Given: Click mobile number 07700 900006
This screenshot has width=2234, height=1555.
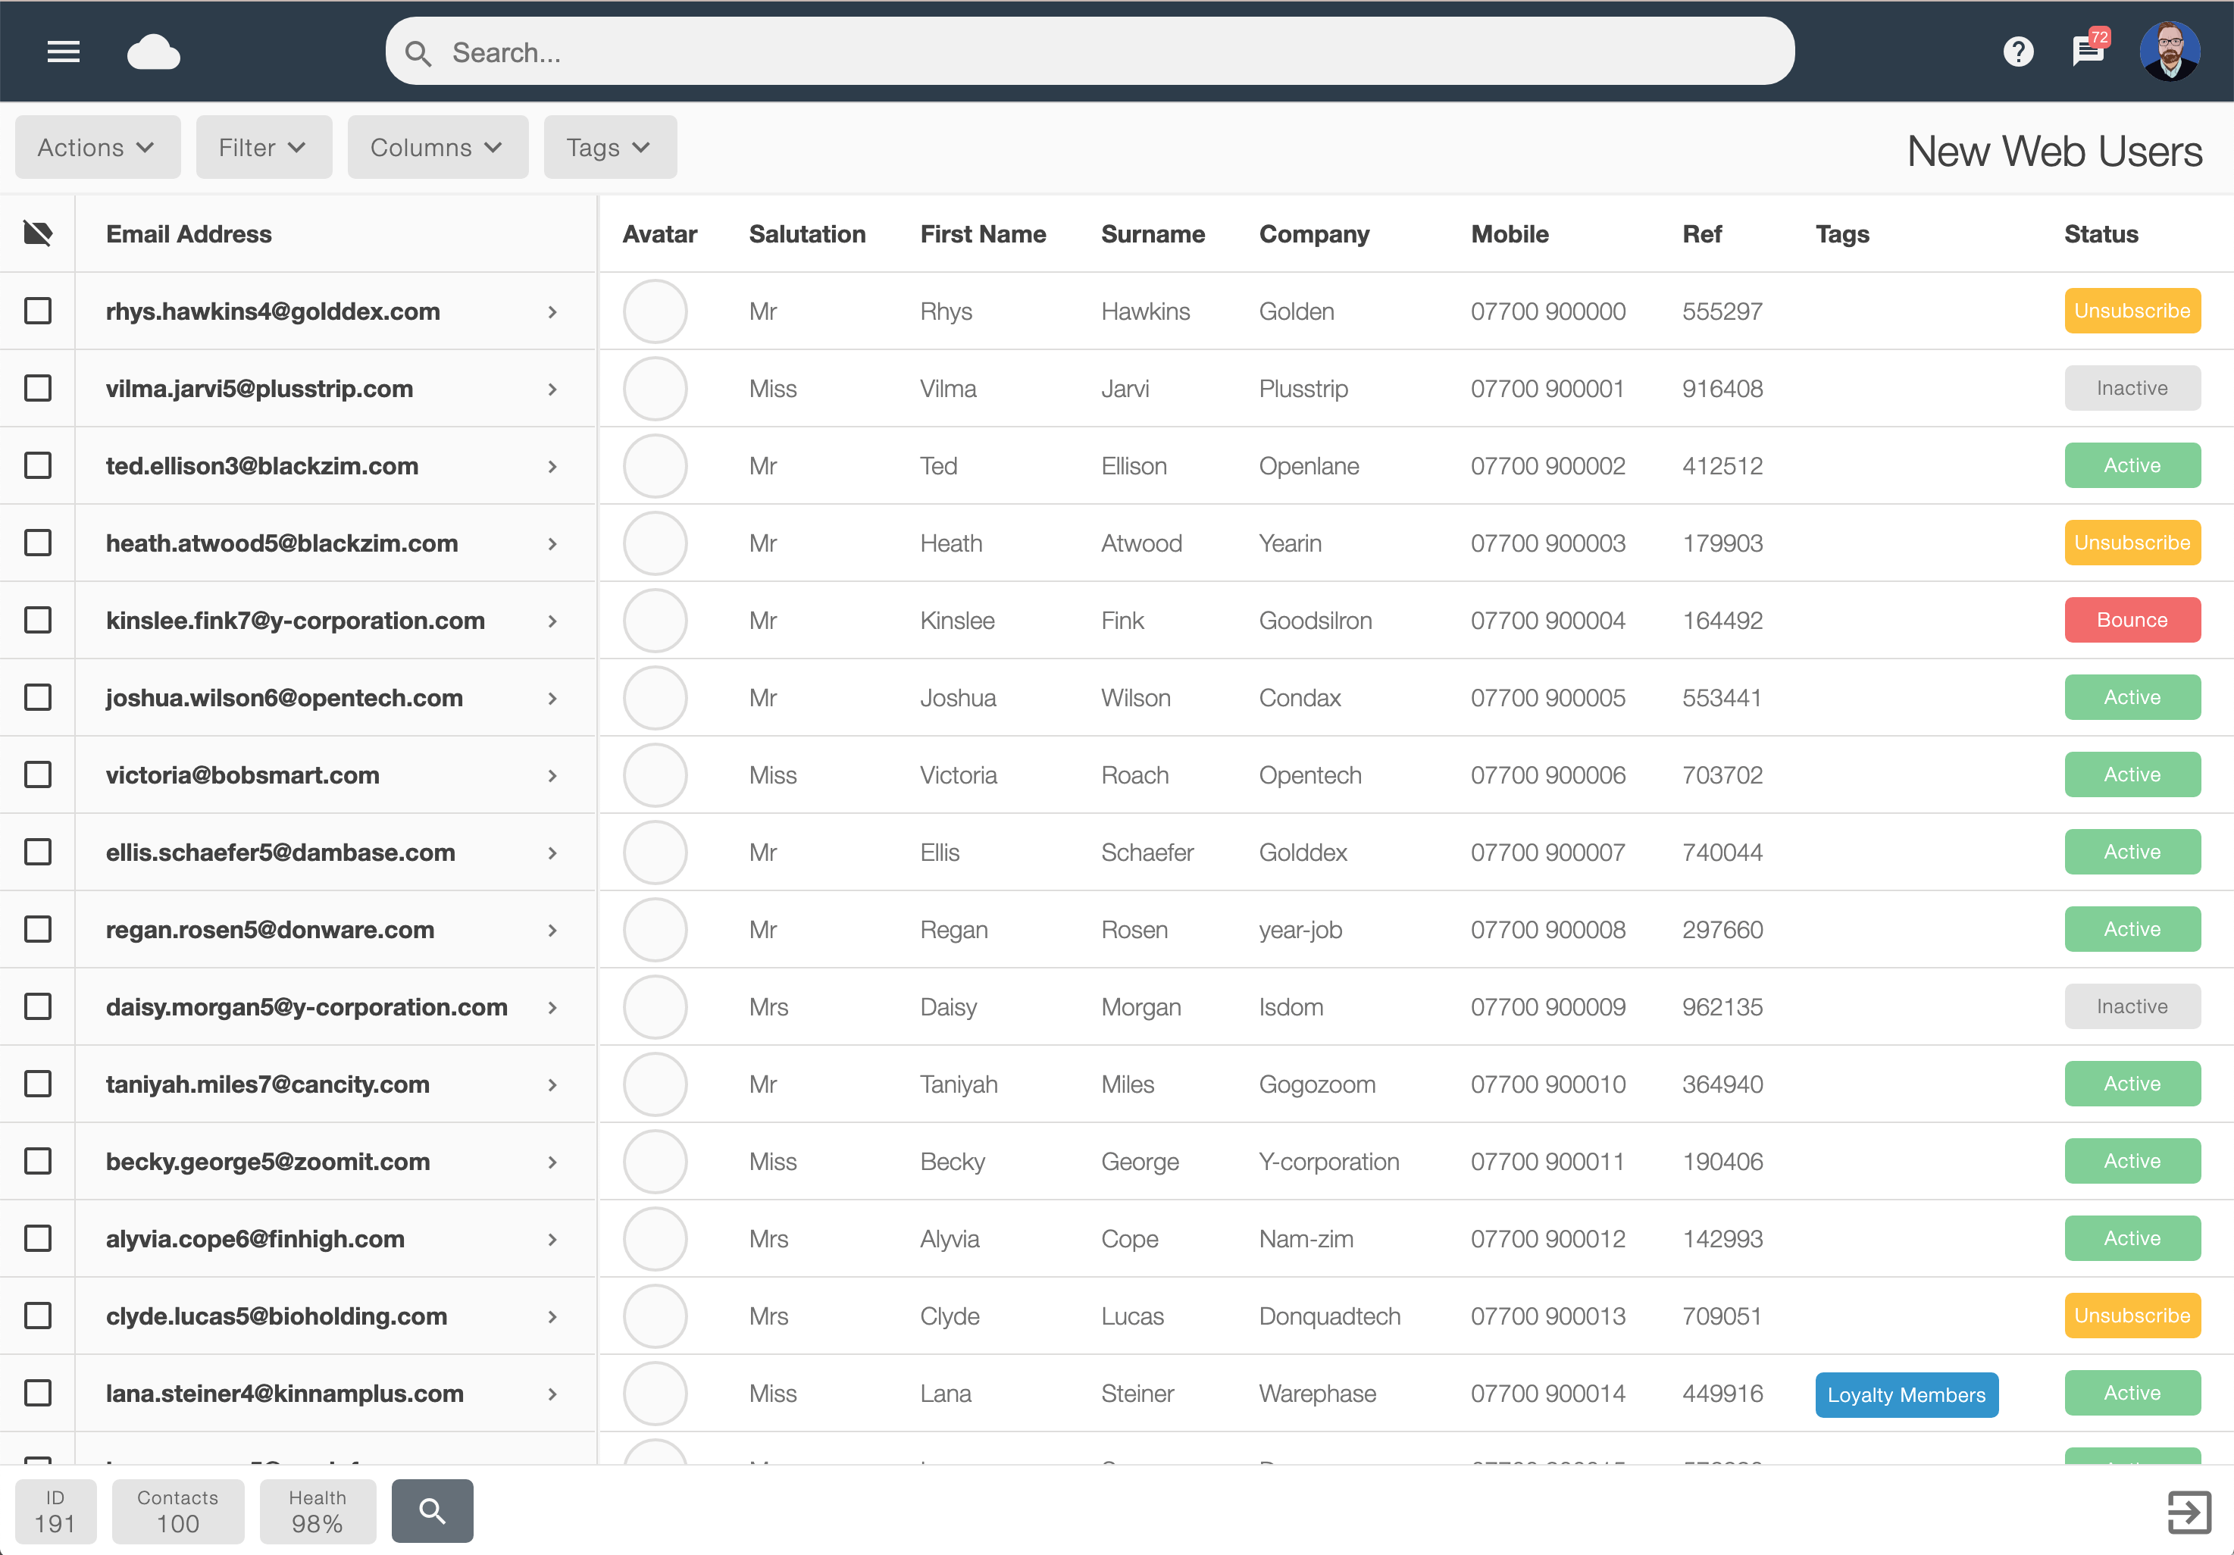Looking at the screenshot, I should (1547, 774).
